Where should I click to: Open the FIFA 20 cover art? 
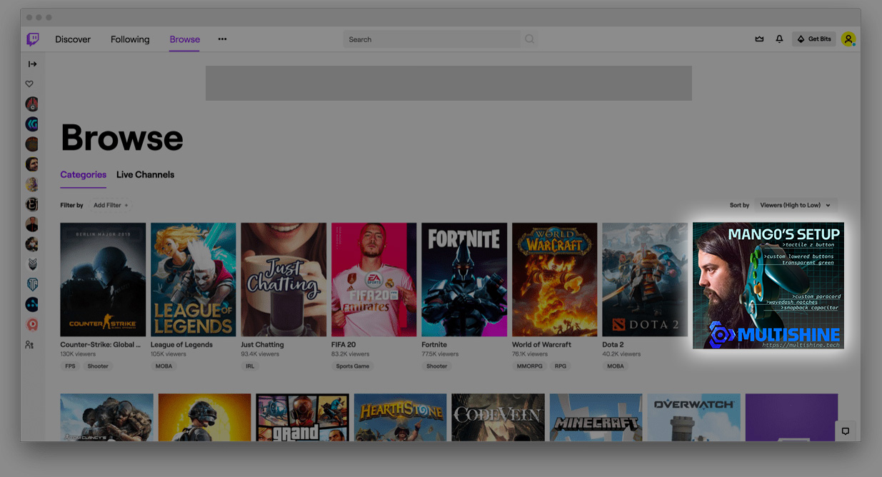point(374,280)
